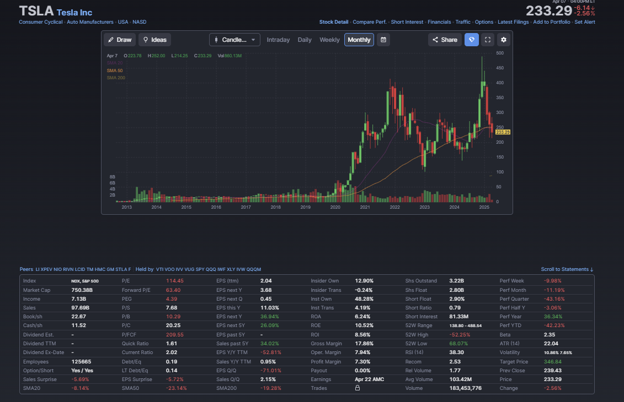Click Insider Own value 12.90%

pos(364,280)
